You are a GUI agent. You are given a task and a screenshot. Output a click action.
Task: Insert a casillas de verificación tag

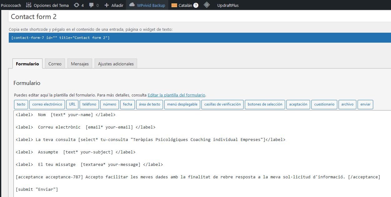pyautogui.click(x=222, y=104)
